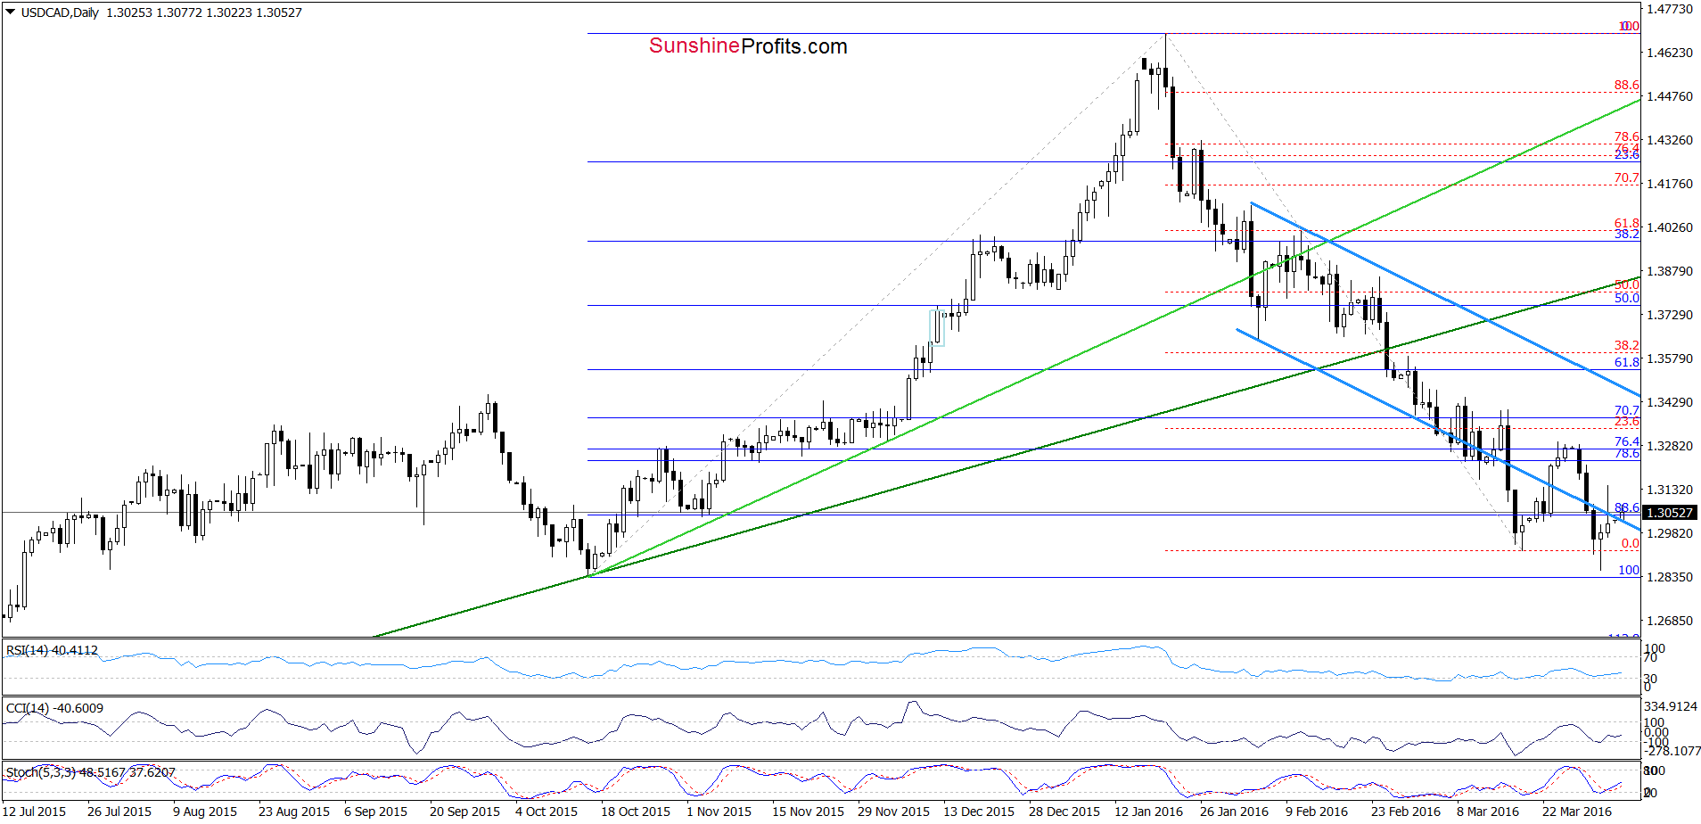
Task: Click the 18 Oct 2015 date label
Action: [x=636, y=812]
